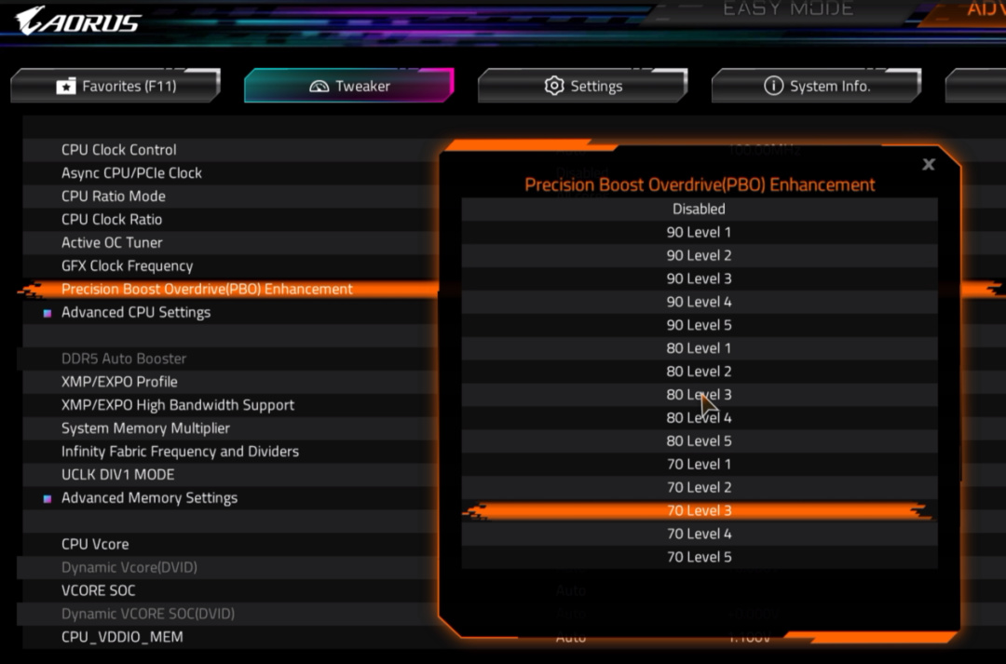Click the gauge icon on Tweaker tab
Image resolution: width=1006 pixels, height=664 pixels.
pyautogui.click(x=319, y=86)
